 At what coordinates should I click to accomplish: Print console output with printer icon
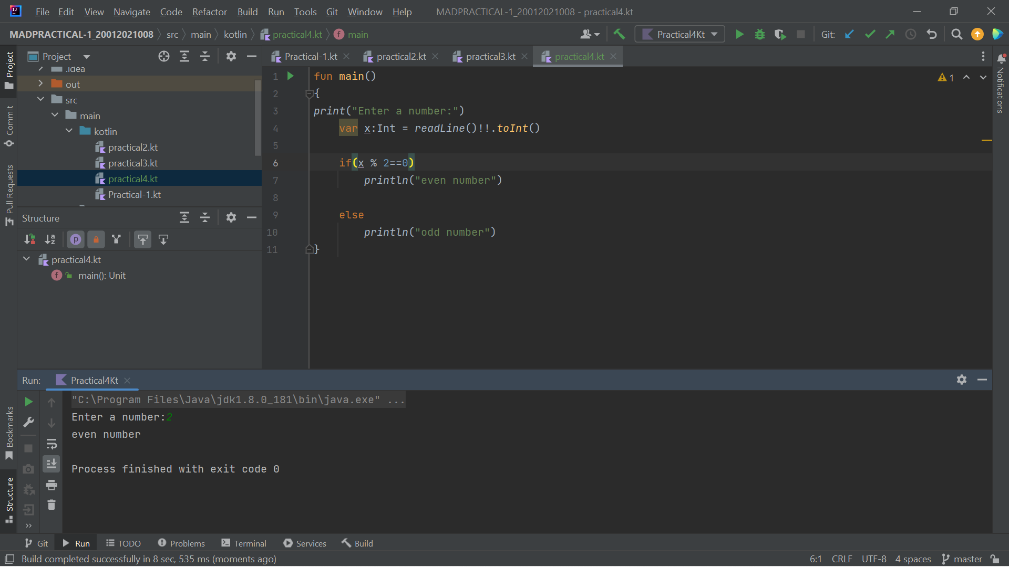point(51,485)
